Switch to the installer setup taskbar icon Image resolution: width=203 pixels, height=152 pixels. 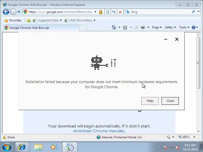click(70, 147)
